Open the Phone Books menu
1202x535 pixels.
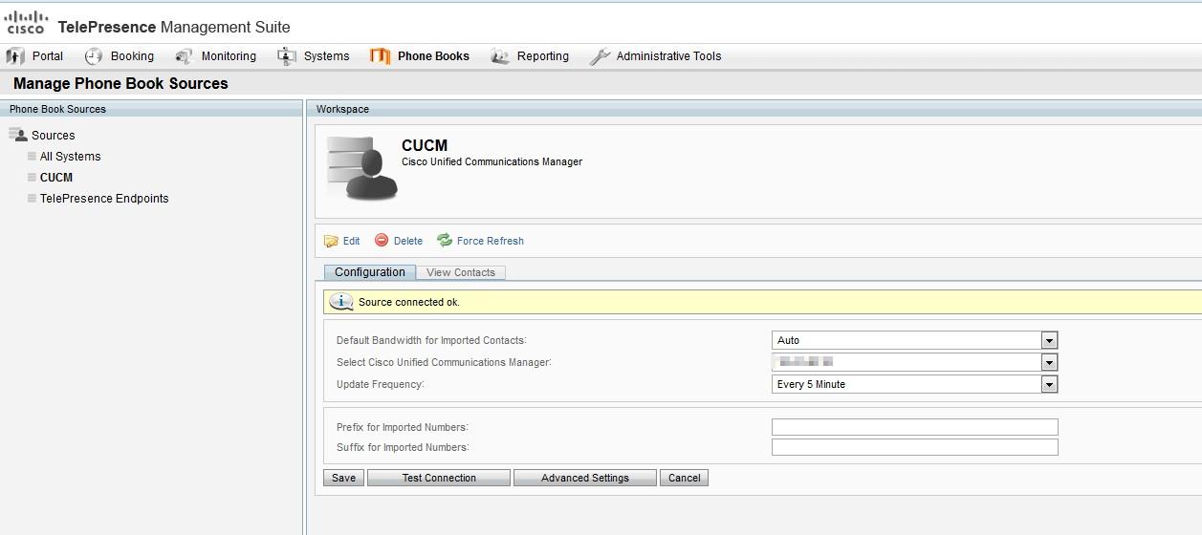433,56
